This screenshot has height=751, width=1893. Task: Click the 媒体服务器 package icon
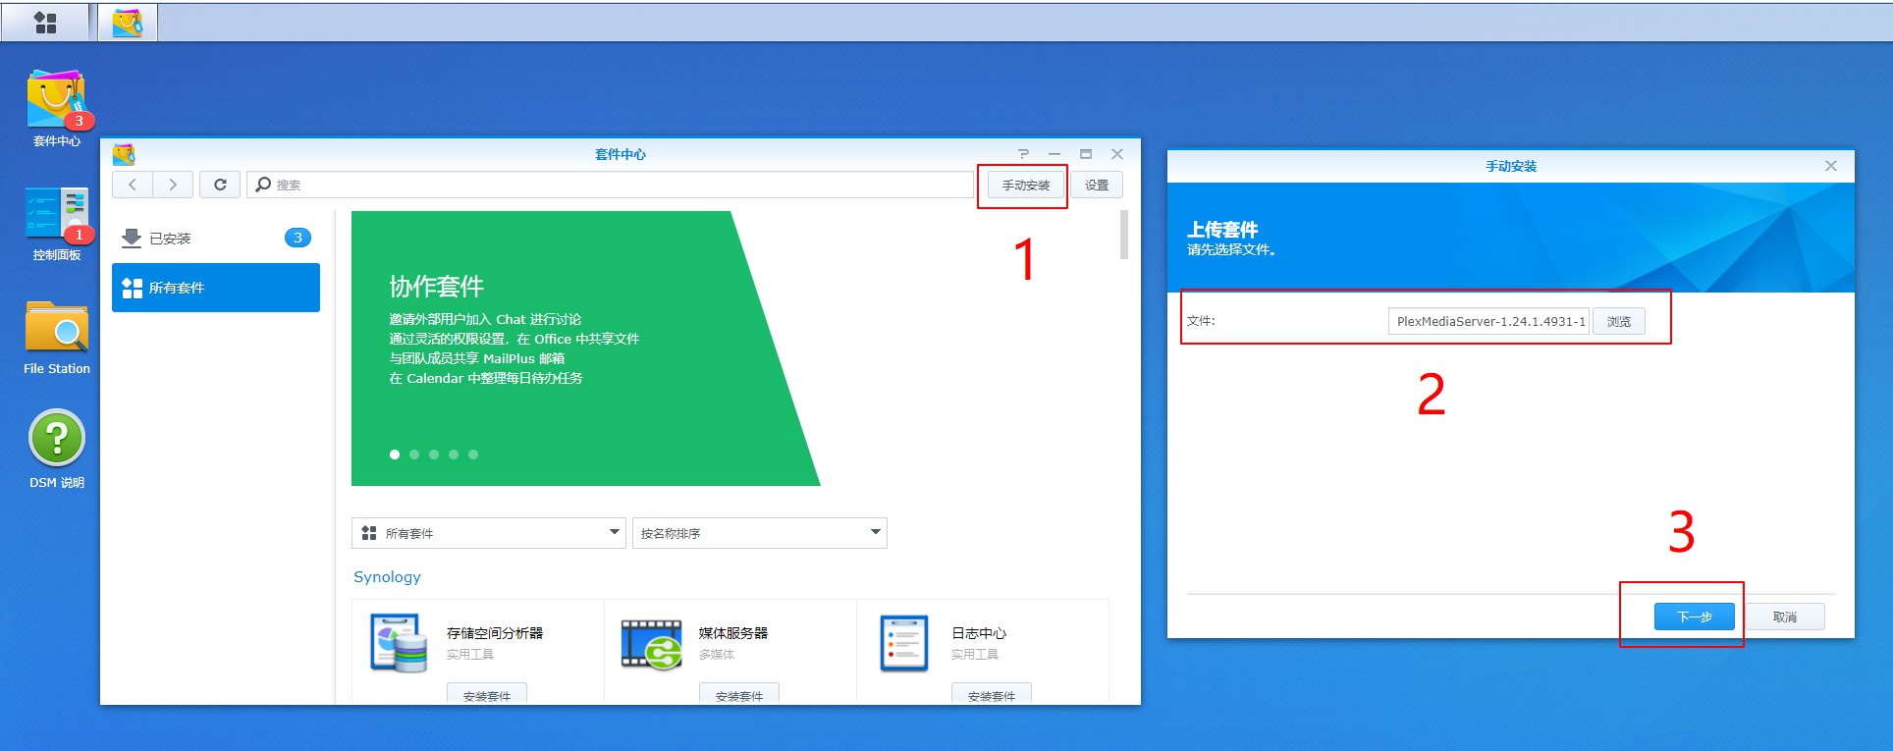pyautogui.click(x=651, y=643)
